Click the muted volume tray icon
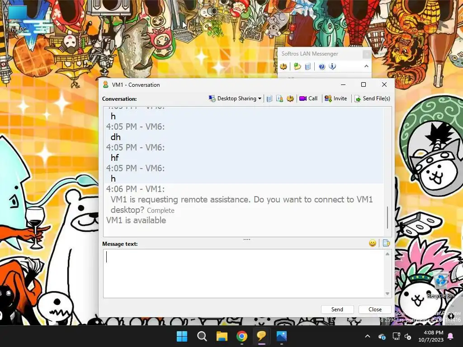This screenshot has height=347, width=463. coord(408,336)
